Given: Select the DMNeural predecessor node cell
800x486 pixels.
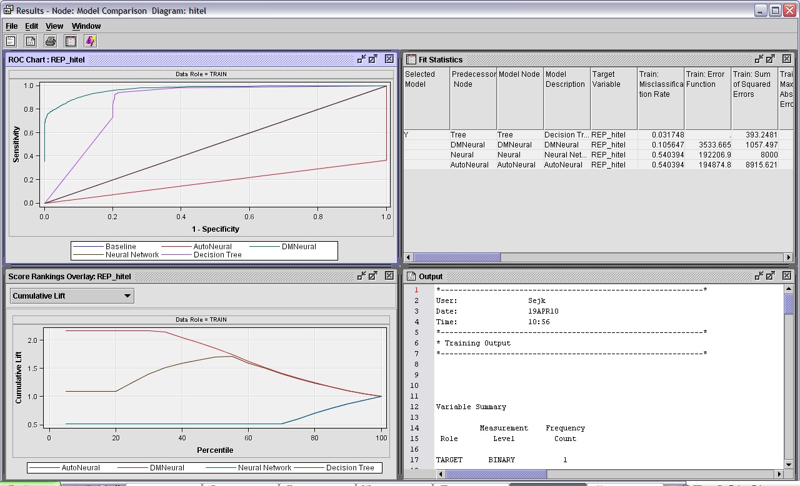Looking at the screenshot, I should click(x=473, y=145).
